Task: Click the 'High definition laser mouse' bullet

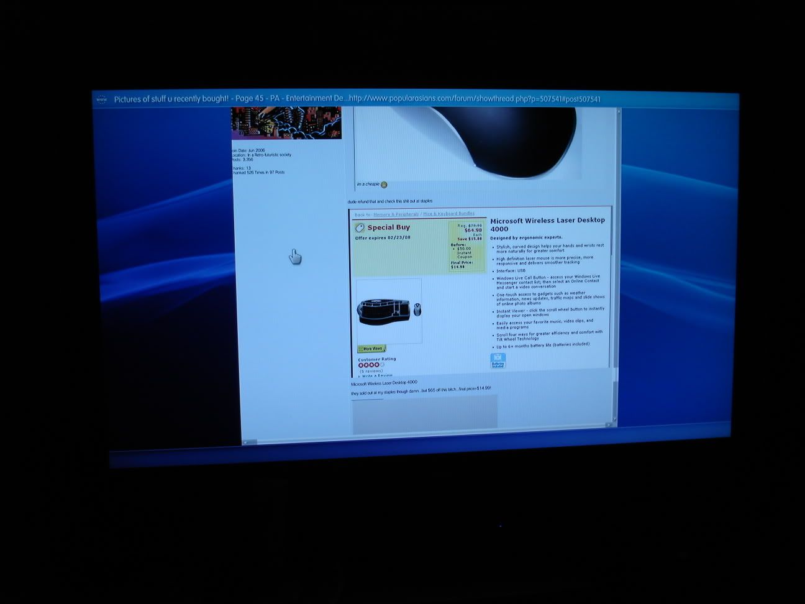Action: (545, 260)
